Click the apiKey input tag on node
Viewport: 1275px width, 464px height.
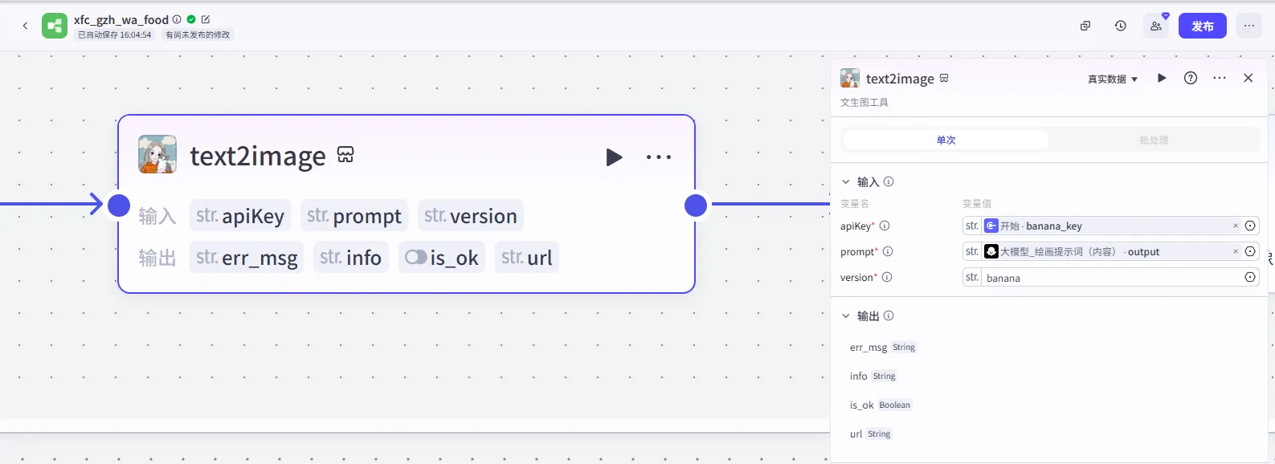tap(240, 215)
